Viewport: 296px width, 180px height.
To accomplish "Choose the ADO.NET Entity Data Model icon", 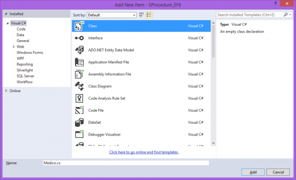I will tap(79, 50).
